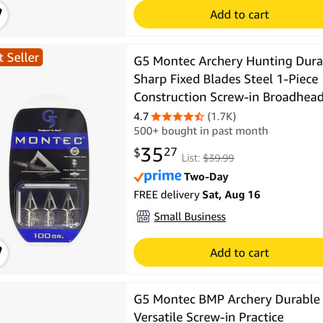Click the 100 GR. label on package image
Image resolution: width=323 pixels, height=323 pixels.
pyautogui.click(x=49, y=236)
